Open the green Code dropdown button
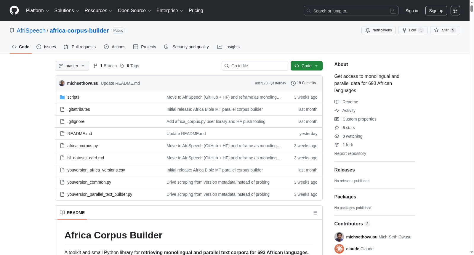This screenshot has width=474, height=255. (x=307, y=66)
